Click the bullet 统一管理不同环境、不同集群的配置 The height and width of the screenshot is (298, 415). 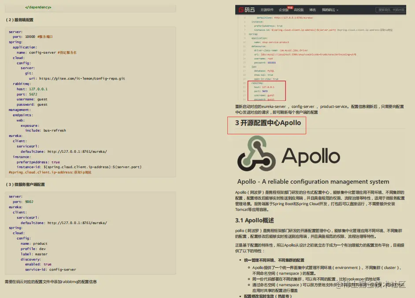tap(274, 260)
